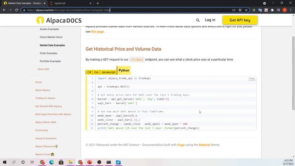Click the AlpacaDOCS logo

click(59, 20)
